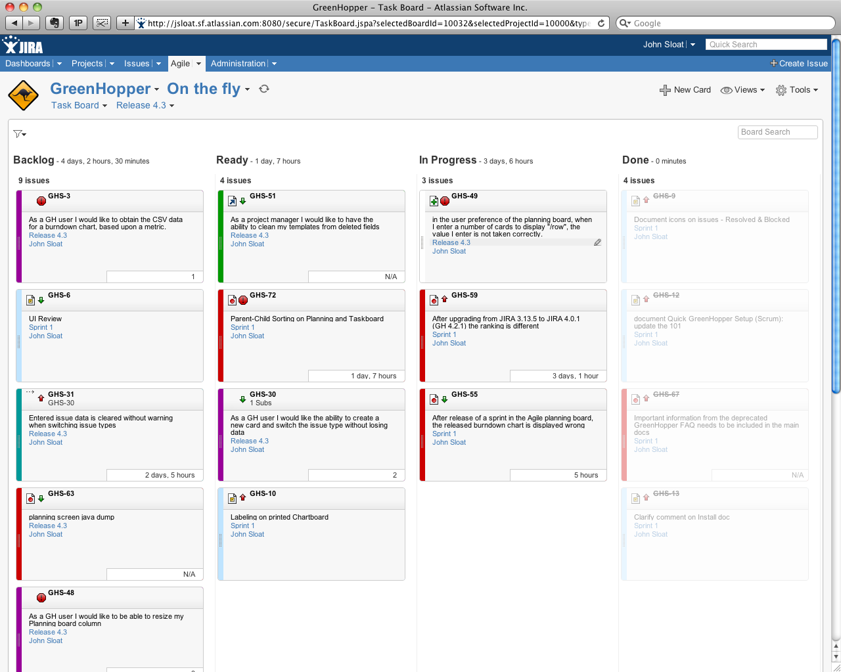
Task: Click the Quick Search input box
Action: 766,44
